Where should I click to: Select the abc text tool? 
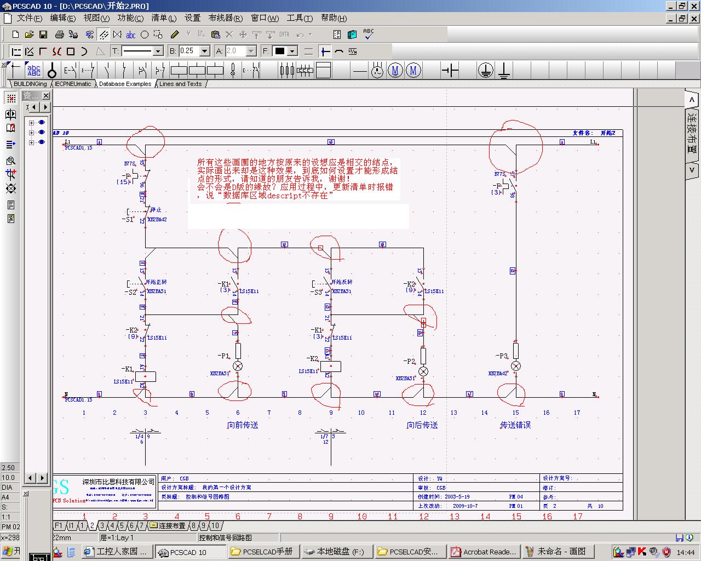click(131, 35)
